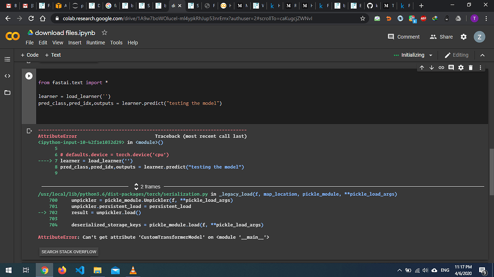
Task: Open the Initializing resources dropdown
Action: pyautogui.click(x=412, y=55)
